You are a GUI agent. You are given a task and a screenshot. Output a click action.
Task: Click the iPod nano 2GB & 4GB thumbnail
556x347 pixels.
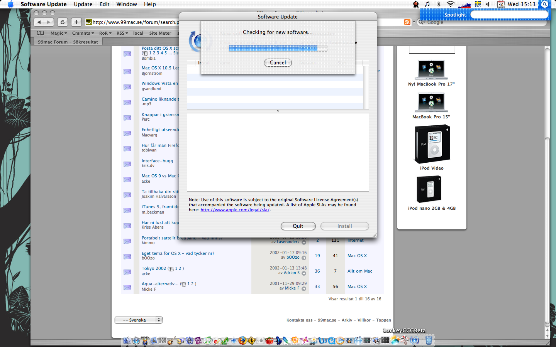(429, 189)
